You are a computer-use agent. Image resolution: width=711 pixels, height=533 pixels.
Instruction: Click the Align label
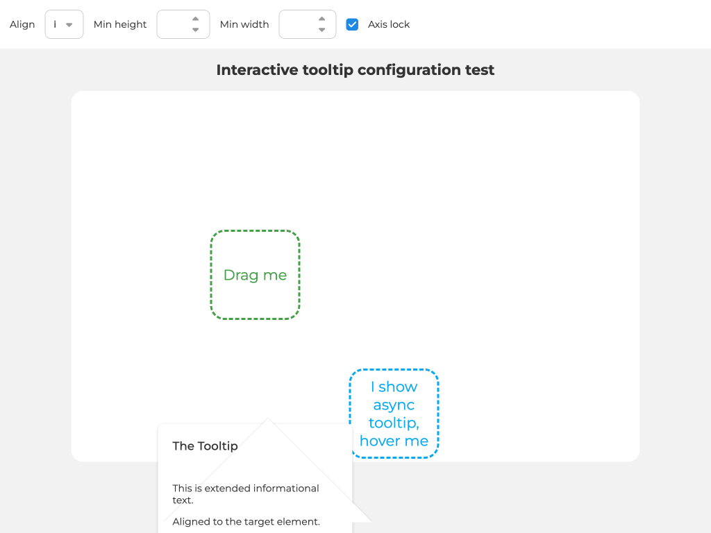coord(22,24)
